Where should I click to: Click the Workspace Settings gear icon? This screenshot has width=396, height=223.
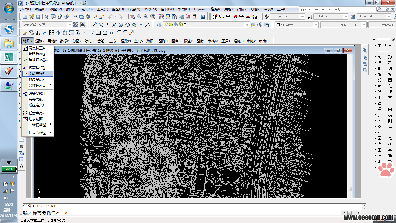76,25
